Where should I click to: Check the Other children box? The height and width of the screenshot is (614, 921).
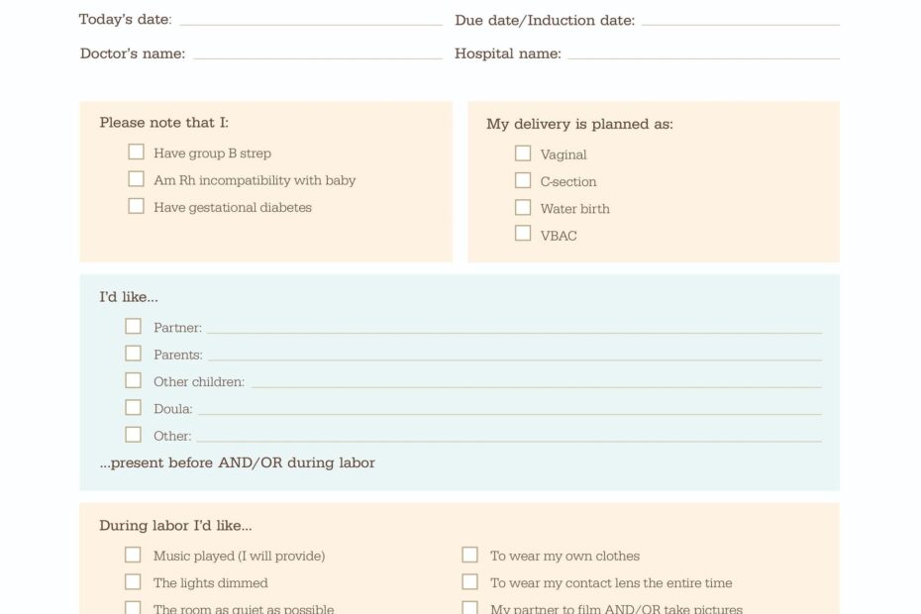click(133, 380)
